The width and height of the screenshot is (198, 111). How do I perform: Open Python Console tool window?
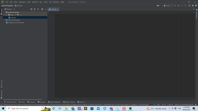point(69,102)
